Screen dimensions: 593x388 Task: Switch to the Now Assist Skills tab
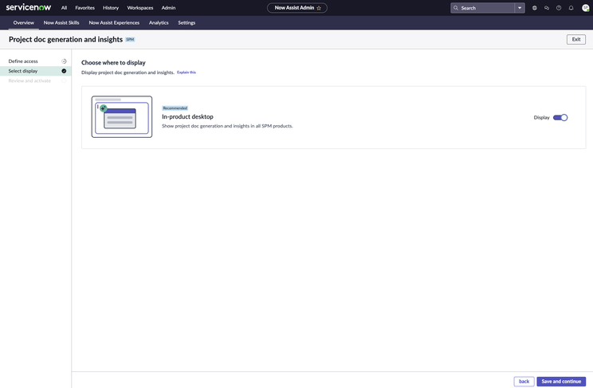61,22
